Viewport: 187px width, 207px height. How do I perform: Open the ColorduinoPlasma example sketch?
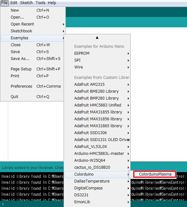coord(155,174)
